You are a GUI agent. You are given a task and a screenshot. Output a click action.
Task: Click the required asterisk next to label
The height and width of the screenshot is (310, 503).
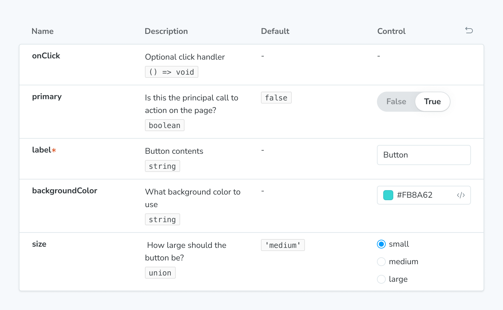click(x=54, y=150)
